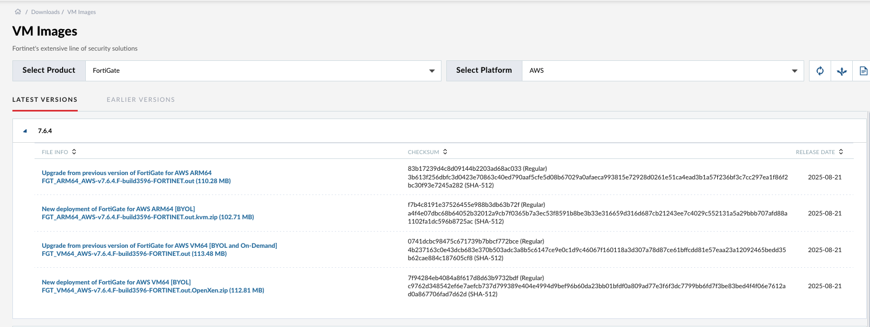Click the three-way branching arrows icon
The height and width of the screenshot is (327, 870).
click(x=841, y=71)
